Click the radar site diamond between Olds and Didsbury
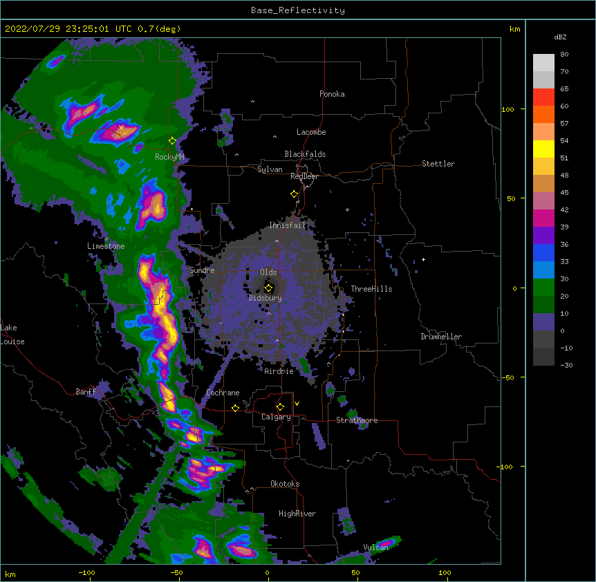 point(268,288)
